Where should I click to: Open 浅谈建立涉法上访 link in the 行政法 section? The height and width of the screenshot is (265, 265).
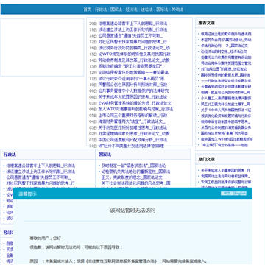(40, 172)
